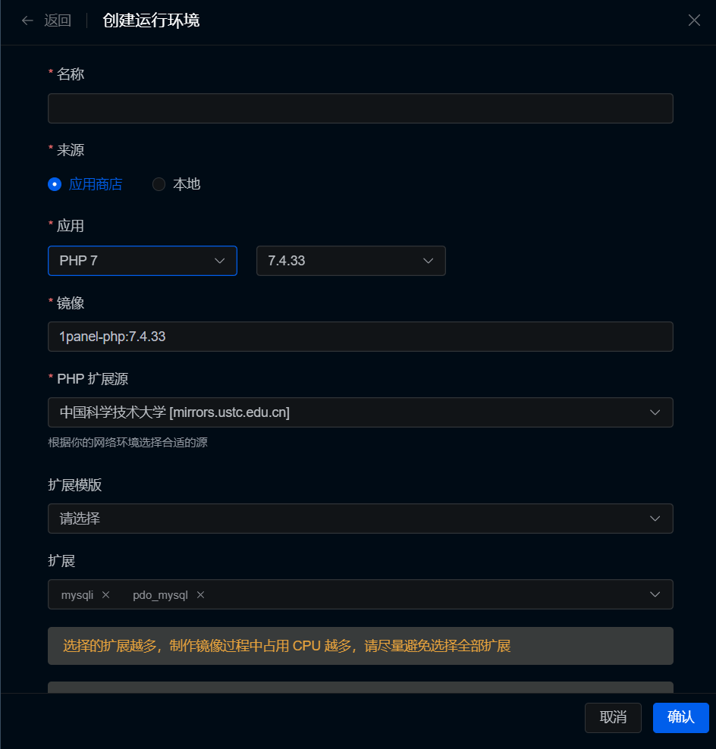This screenshot has height=749, width=716.
Task: Open the 7.4.33 version dropdown
Action: pyautogui.click(x=351, y=261)
